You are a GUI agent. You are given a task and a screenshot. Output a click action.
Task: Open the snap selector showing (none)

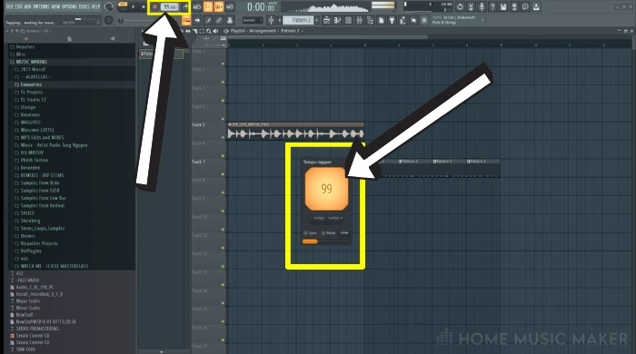252,20
